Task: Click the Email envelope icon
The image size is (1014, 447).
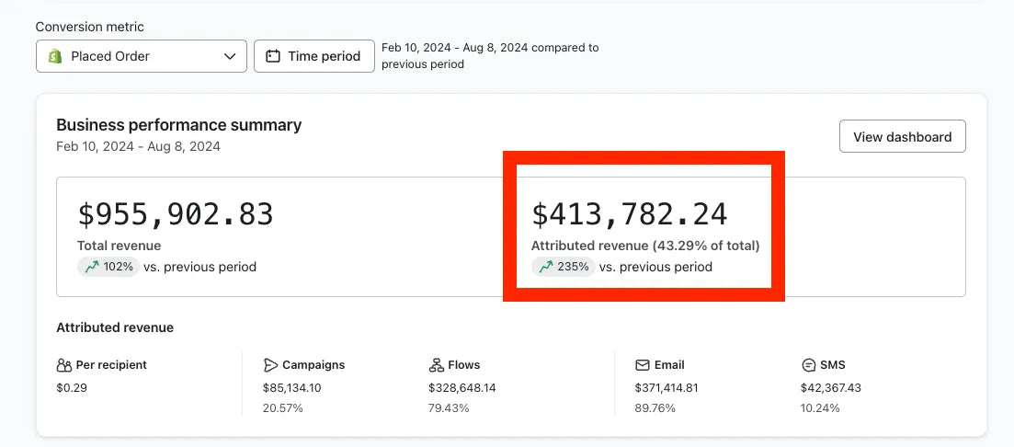Action: tap(643, 365)
